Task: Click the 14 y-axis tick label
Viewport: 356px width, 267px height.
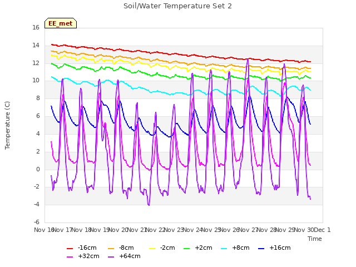Action: tap(36, 45)
